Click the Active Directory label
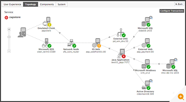 point(145,91)
